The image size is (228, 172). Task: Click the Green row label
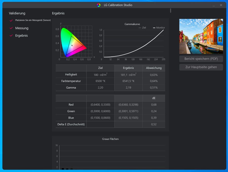71,111
